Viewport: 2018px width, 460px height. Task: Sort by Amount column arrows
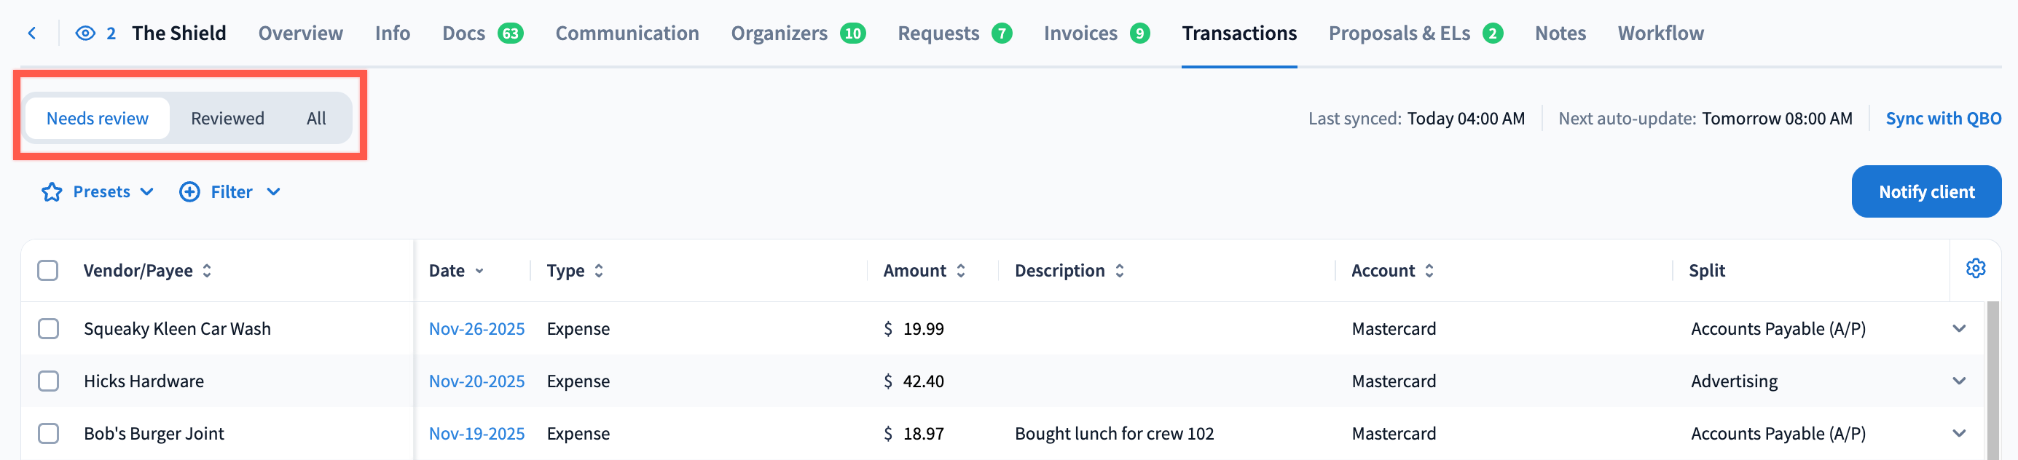tap(961, 271)
